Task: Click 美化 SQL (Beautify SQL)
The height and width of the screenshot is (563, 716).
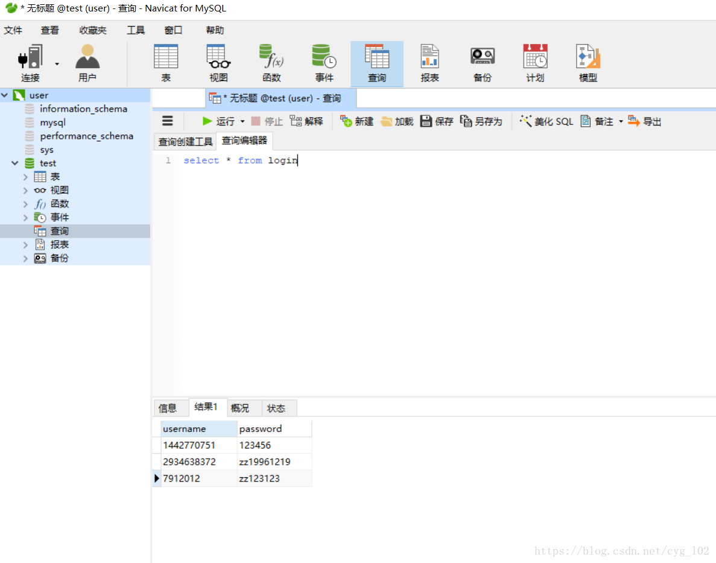Action: pyautogui.click(x=546, y=121)
